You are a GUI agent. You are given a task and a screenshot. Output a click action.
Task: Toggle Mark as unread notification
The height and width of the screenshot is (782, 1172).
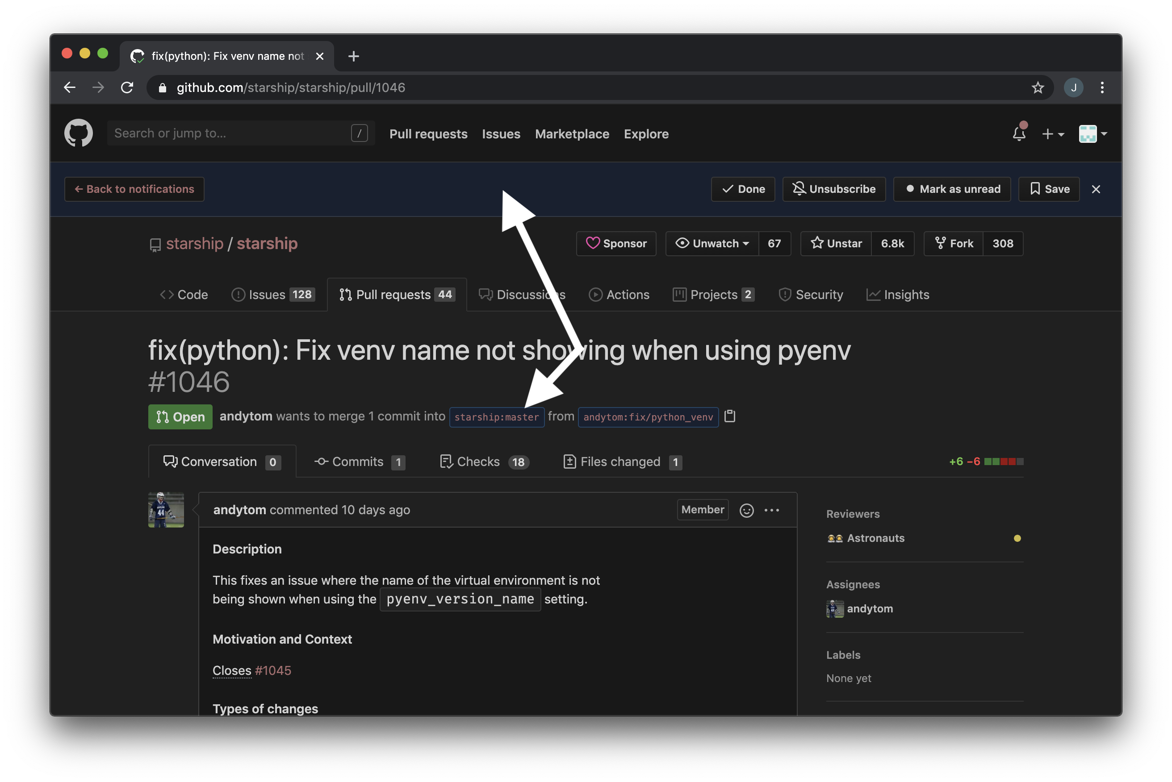click(952, 189)
